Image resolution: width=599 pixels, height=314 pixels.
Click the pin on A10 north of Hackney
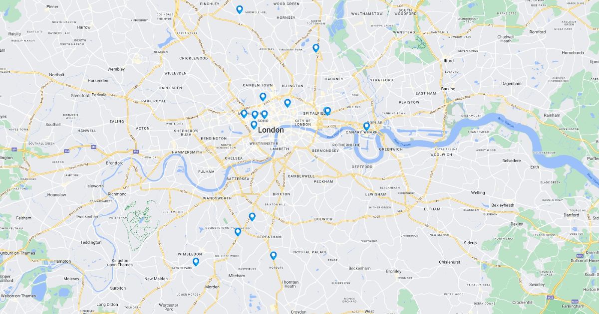(x=315, y=48)
